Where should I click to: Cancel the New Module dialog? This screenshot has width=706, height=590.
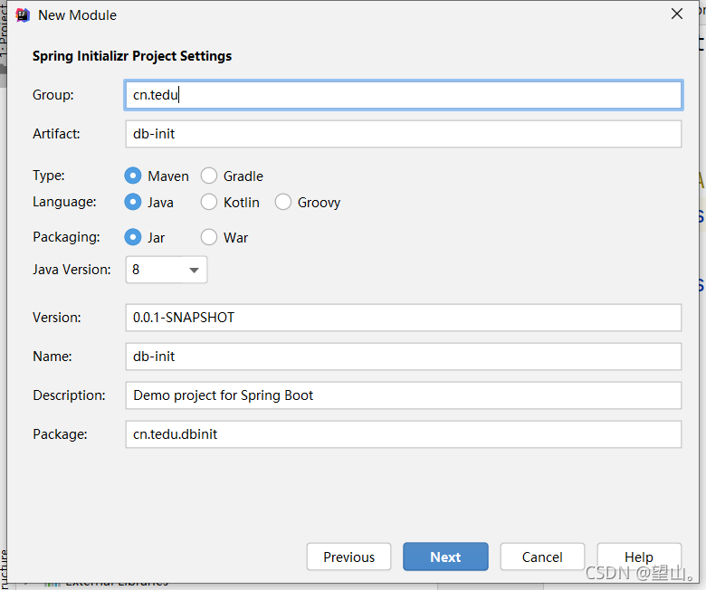(x=542, y=557)
